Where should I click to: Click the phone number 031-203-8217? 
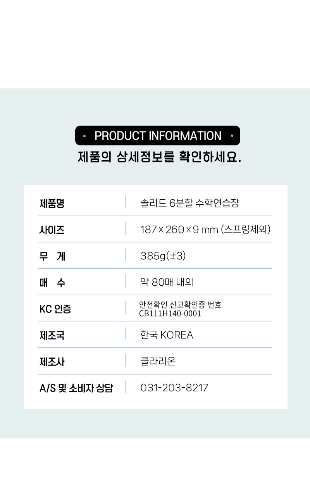tap(174, 388)
